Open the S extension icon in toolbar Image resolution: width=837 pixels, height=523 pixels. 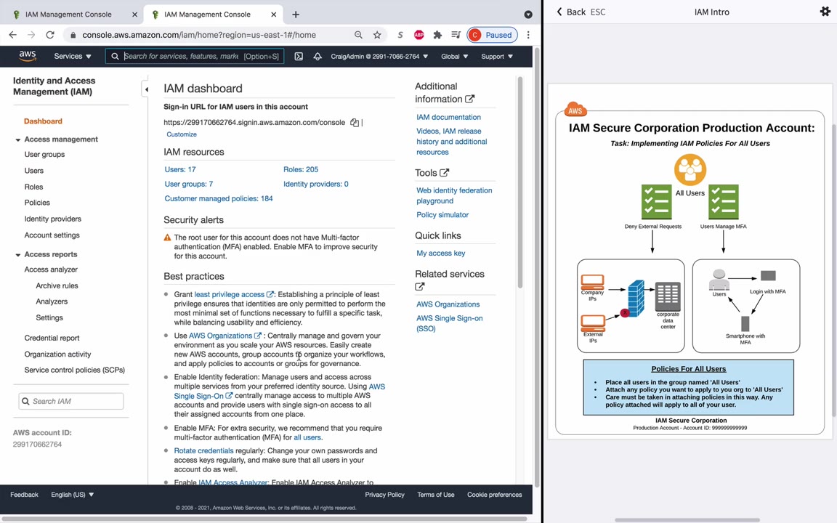tap(400, 35)
